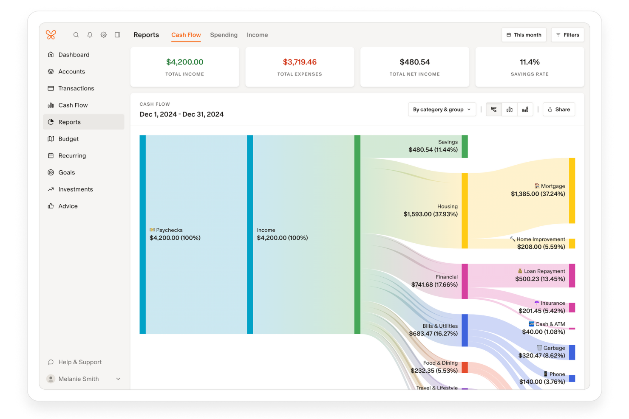Switch to the stacked bar chart view icon
The width and height of the screenshot is (629, 419).
[x=525, y=109]
